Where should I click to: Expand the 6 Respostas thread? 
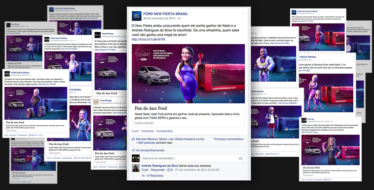click(155, 176)
